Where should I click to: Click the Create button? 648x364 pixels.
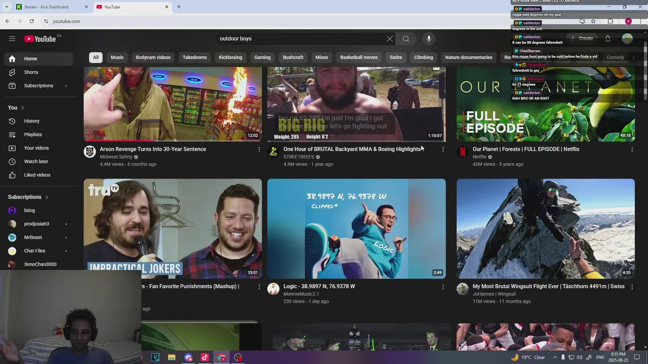582,38
